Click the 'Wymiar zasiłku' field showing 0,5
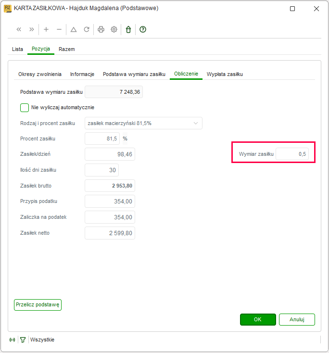This screenshot has width=329, height=353. pos(292,154)
